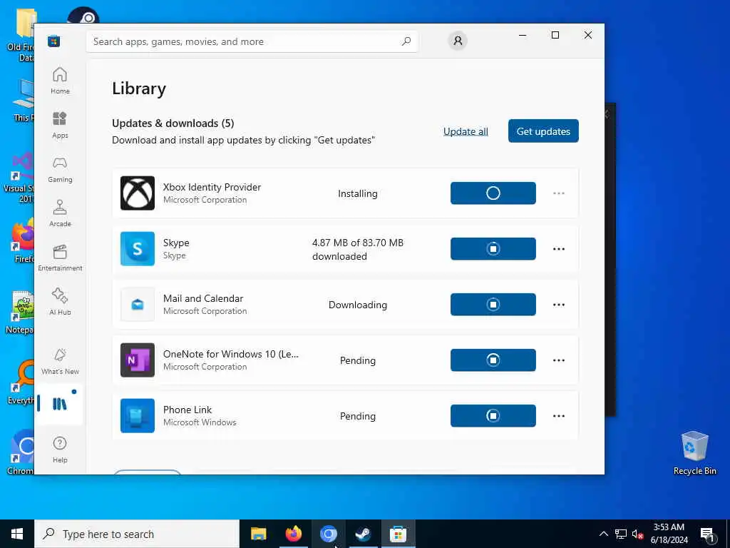The height and width of the screenshot is (548, 730).
Task: Minimize the Microsoft Store window
Action: pyautogui.click(x=523, y=36)
